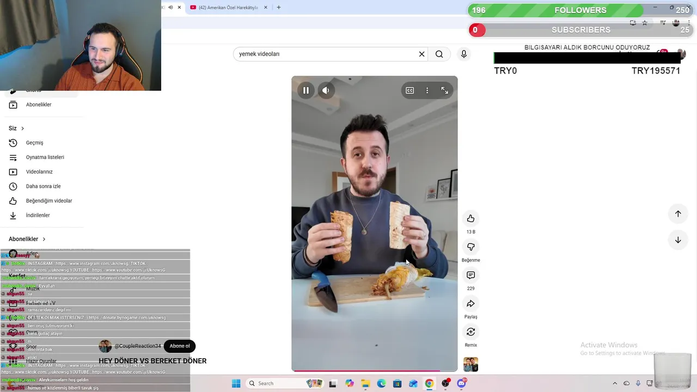Open Microsoft Store from the taskbar
The width and height of the screenshot is (697, 392).
tap(398, 383)
